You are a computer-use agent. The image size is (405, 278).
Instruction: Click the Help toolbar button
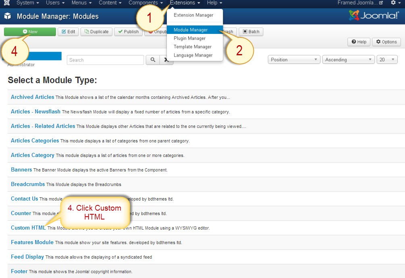(x=359, y=42)
